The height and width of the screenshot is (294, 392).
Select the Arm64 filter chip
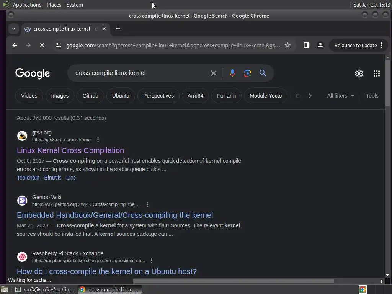(x=195, y=96)
